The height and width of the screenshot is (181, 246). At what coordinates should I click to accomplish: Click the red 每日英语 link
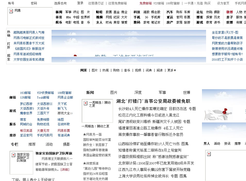pyautogui.click(x=26, y=131)
